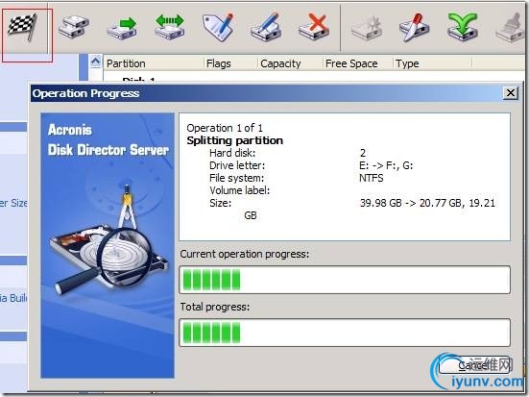Click the merge partitions green down-arrow icon

(463, 26)
